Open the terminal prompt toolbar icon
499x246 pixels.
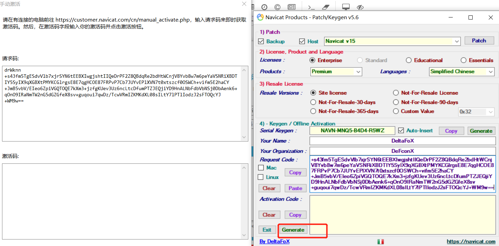(x=311, y=7)
